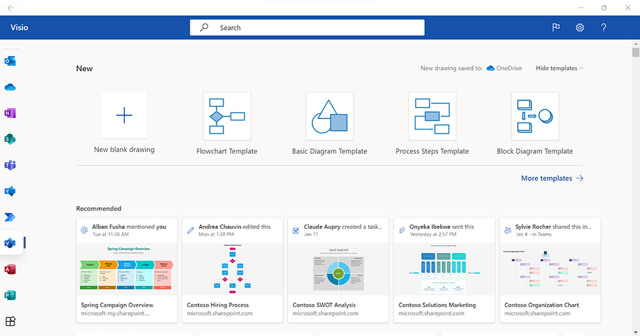Open Contoso Hiring Process preview thumbnail
Image resolution: width=640 pixels, height=336 pixels.
click(233, 269)
